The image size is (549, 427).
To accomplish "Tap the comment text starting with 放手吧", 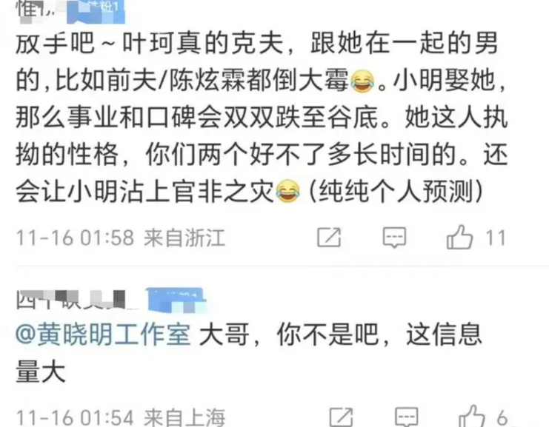I will tap(262, 118).
